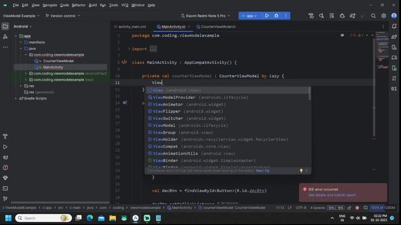Image resolution: width=401 pixels, height=225 pixels.
Task: Open more tool windows ellipsis
Action: (5, 47)
